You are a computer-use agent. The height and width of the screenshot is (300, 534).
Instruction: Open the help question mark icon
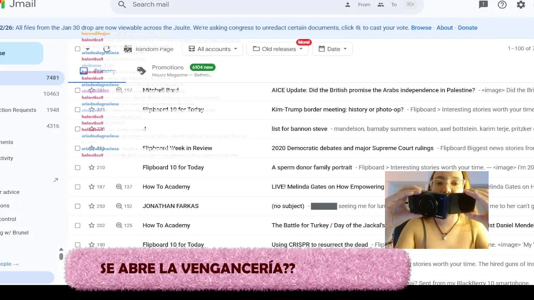502,5
